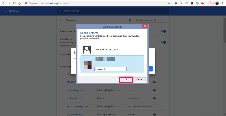This screenshot has width=226, height=116.
Task: Open the Saved Passwords three-dot menu
Action: click(163, 65)
